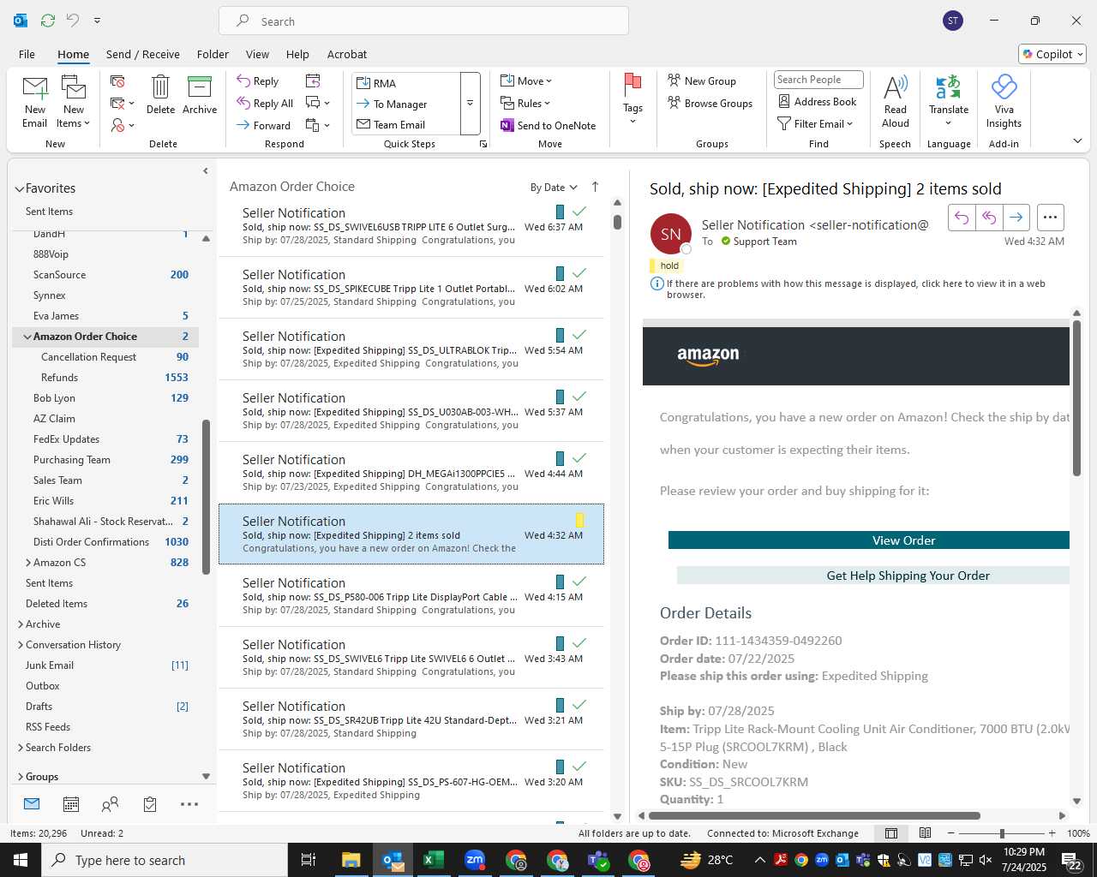This screenshot has width=1097, height=877.
Task: Open the Filter Email dropdown
Action: click(x=815, y=124)
